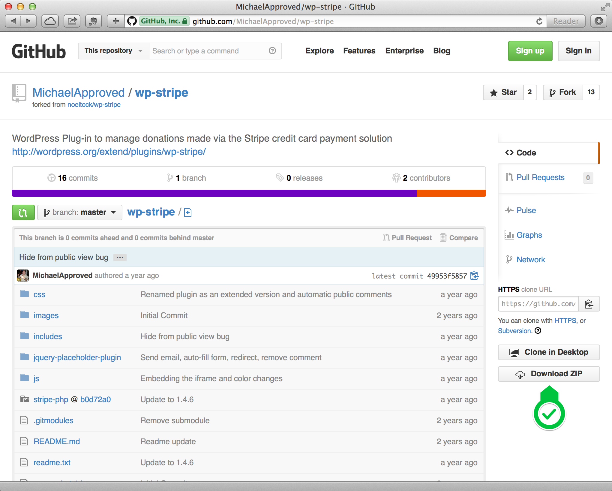Image resolution: width=612 pixels, height=491 pixels.
Task: Open the Safari downloads icon
Action: click(599, 21)
